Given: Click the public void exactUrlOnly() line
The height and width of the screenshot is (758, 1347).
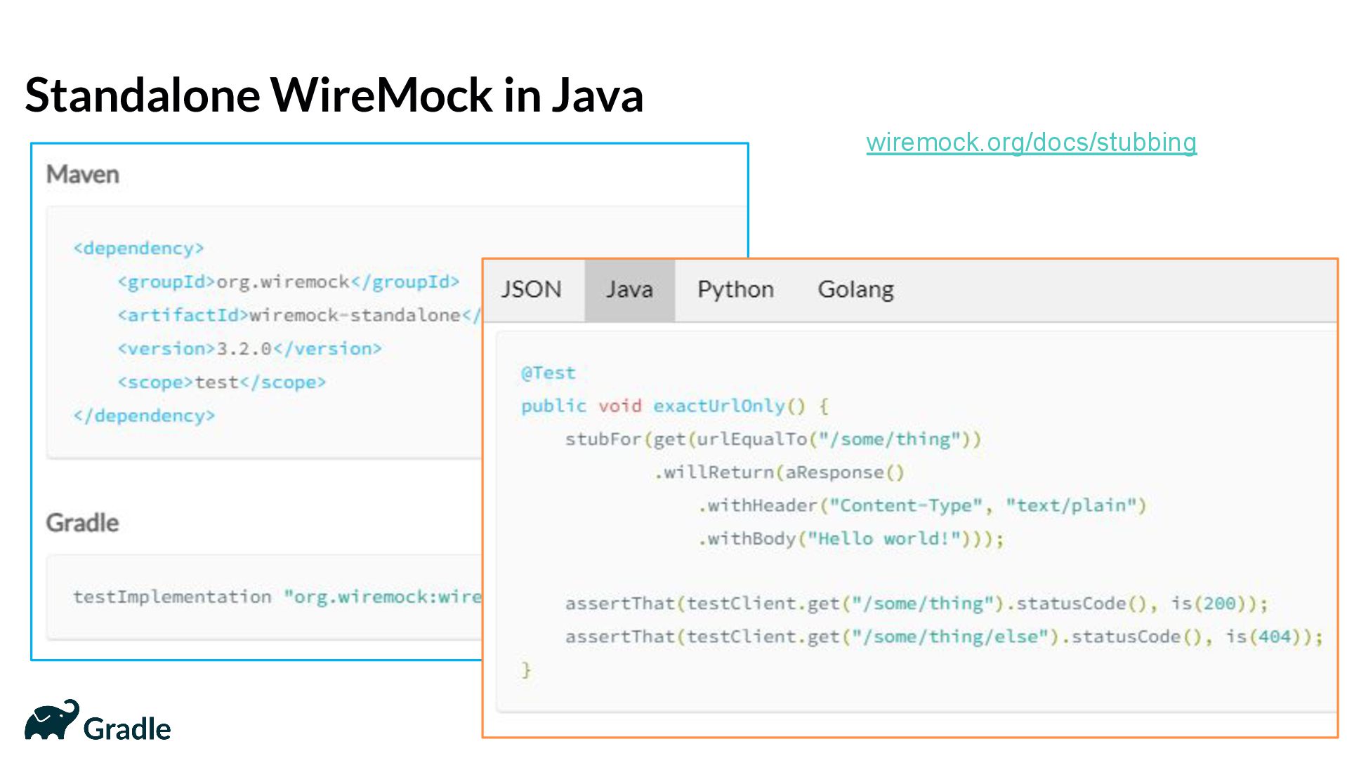Looking at the screenshot, I should (675, 406).
